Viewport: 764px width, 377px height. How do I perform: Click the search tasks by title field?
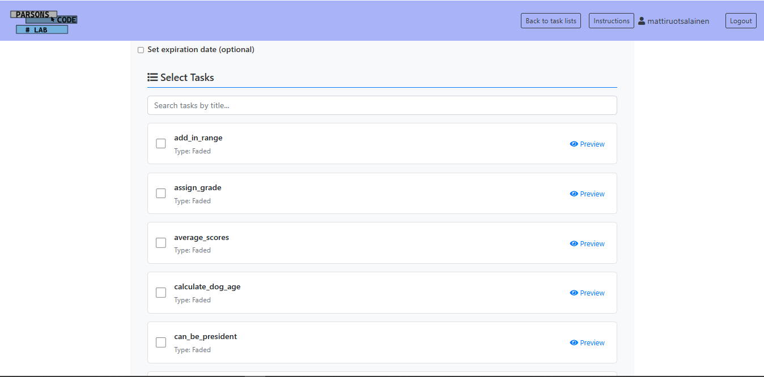[382, 105]
